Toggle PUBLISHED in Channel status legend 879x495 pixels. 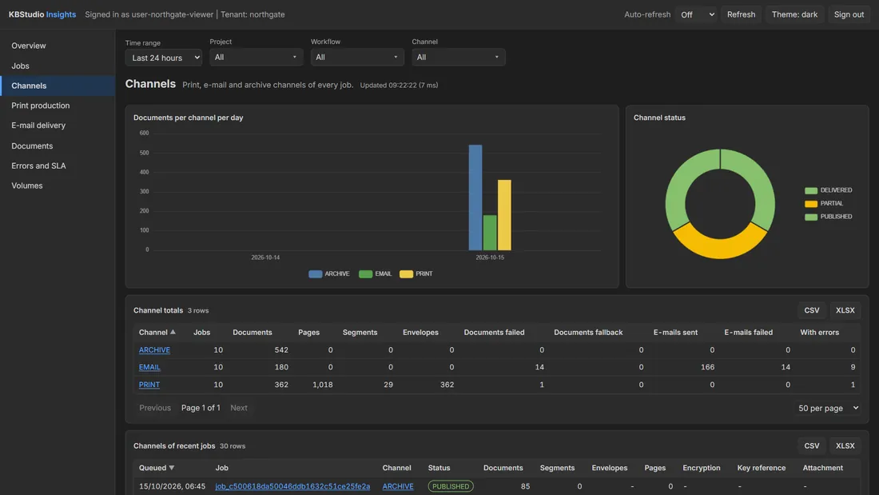point(829,217)
